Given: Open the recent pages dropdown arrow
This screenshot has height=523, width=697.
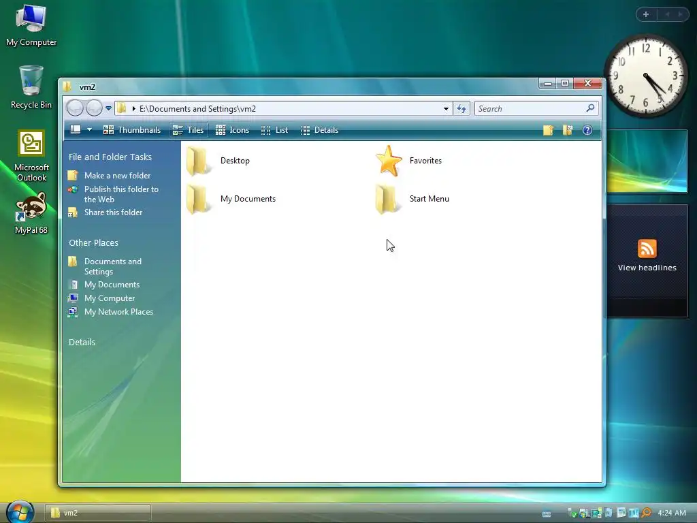Looking at the screenshot, I should click(x=108, y=108).
